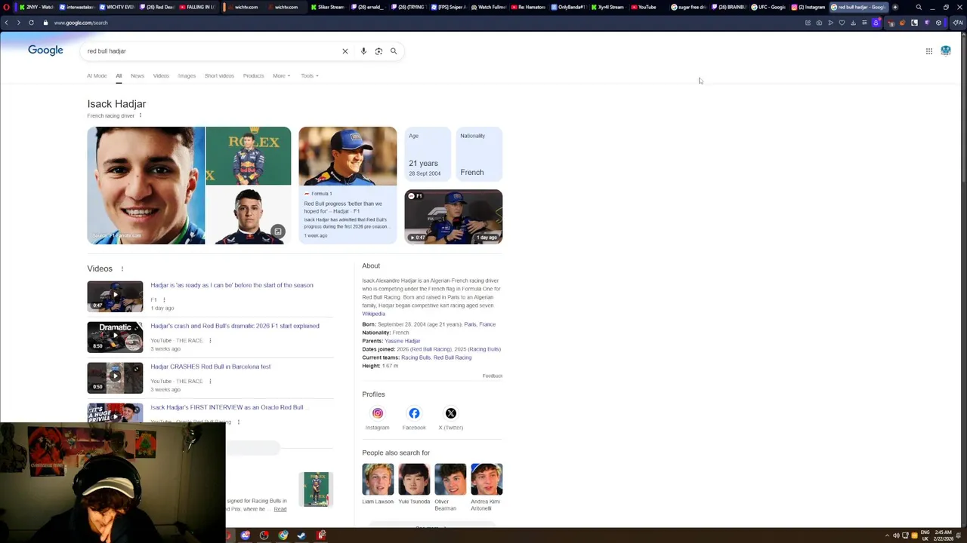967x543 pixels.
Task: Select the News search tab
Action: [x=137, y=75]
